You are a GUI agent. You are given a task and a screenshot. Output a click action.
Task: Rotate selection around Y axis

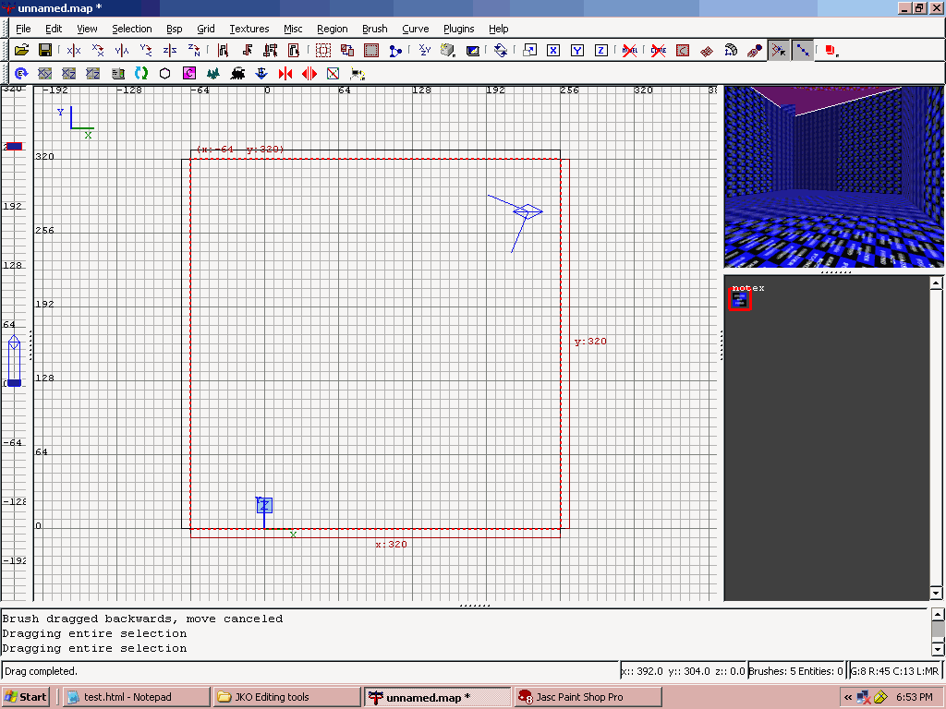click(146, 51)
